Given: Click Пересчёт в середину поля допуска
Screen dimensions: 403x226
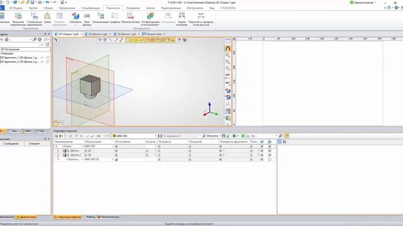Looking at the screenshot, I should 201,19.
